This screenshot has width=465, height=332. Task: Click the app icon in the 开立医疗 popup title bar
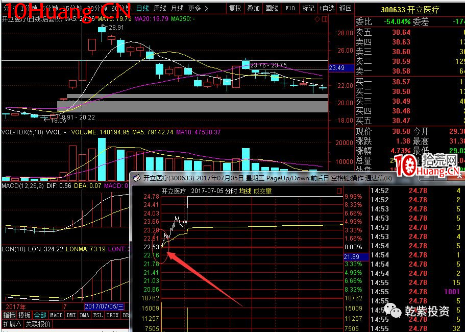pyautogui.click(x=137, y=178)
